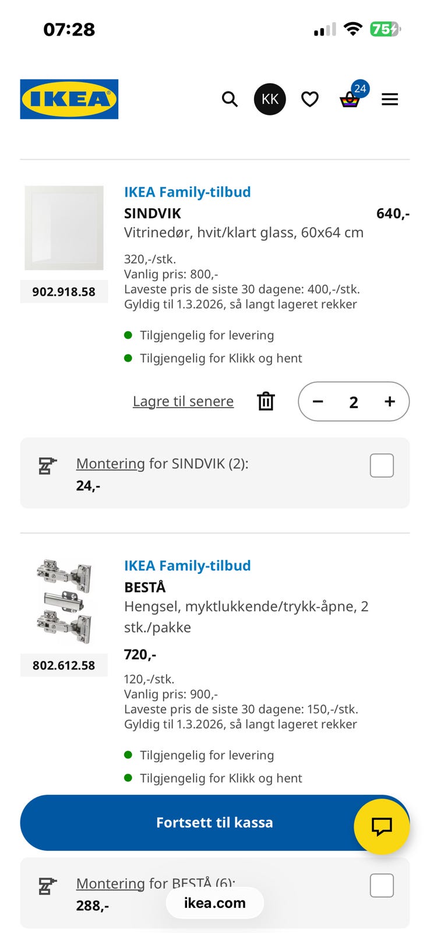Enable Montering for SINDVIK checkbox
The image size is (430, 933).
tap(382, 465)
